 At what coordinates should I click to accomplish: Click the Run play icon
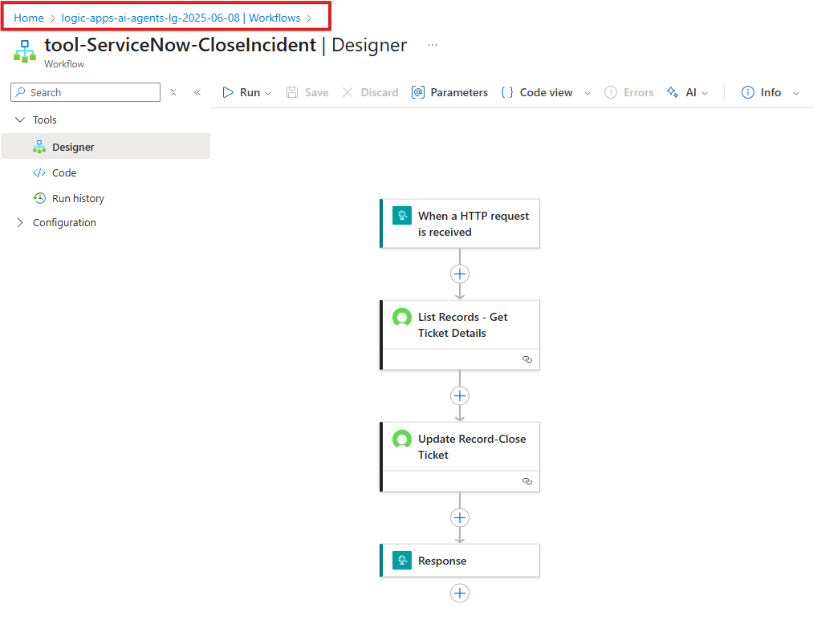click(228, 92)
